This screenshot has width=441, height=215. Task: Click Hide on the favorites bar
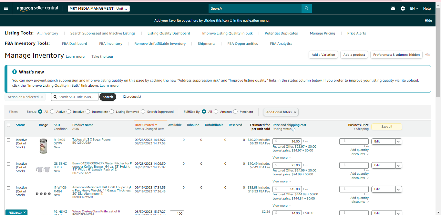pyautogui.click(x=428, y=20)
